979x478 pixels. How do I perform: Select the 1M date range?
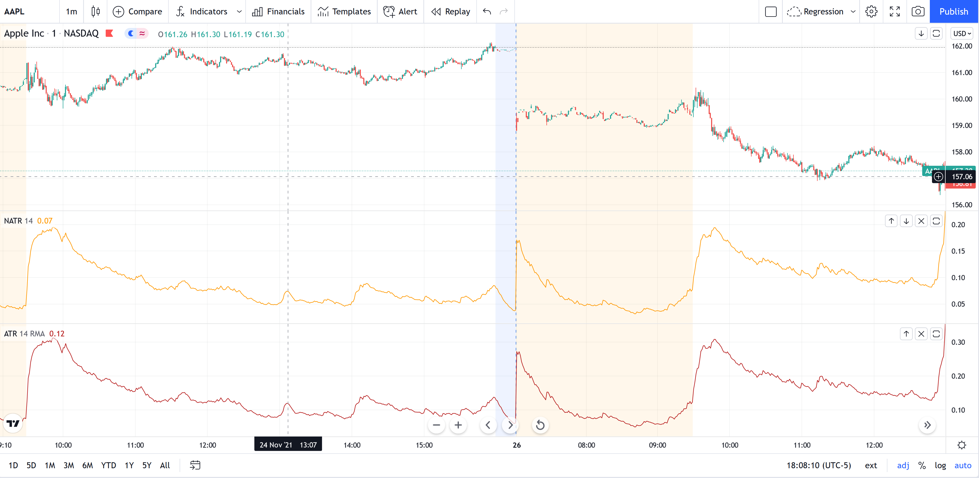tap(50, 466)
